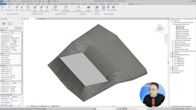This screenshot has width=196, height=110.
Task: Click the 3D view type icon in Properties
Action: (4, 24)
